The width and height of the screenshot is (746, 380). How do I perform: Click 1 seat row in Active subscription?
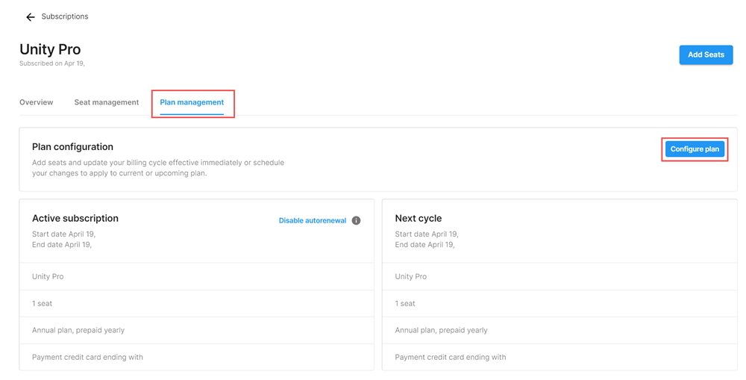coord(196,303)
